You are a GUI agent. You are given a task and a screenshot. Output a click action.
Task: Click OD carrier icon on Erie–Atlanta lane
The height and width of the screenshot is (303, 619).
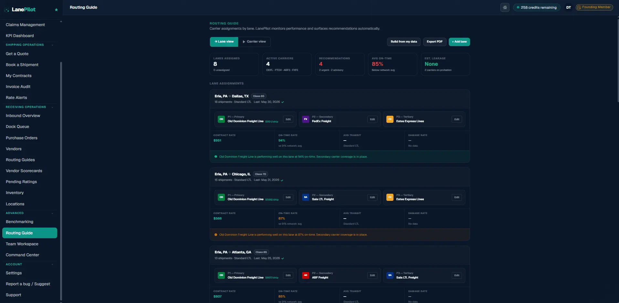point(221,275)
